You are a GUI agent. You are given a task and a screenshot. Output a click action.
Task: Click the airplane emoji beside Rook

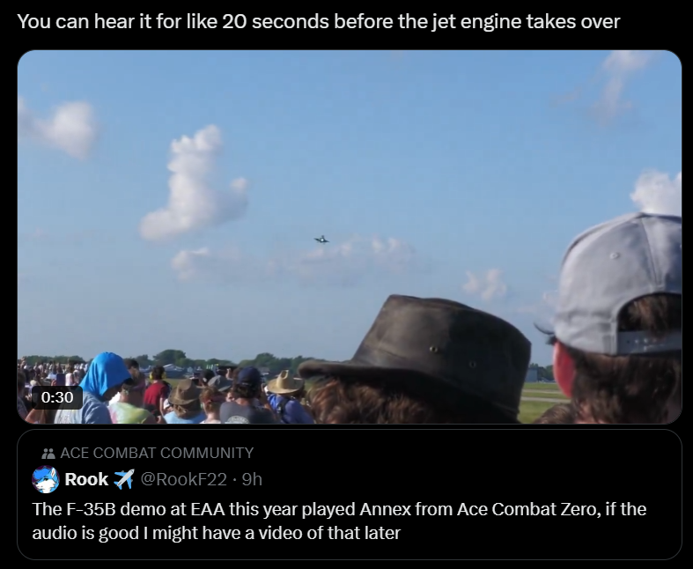pyautogui.click(x=124, y=479)
